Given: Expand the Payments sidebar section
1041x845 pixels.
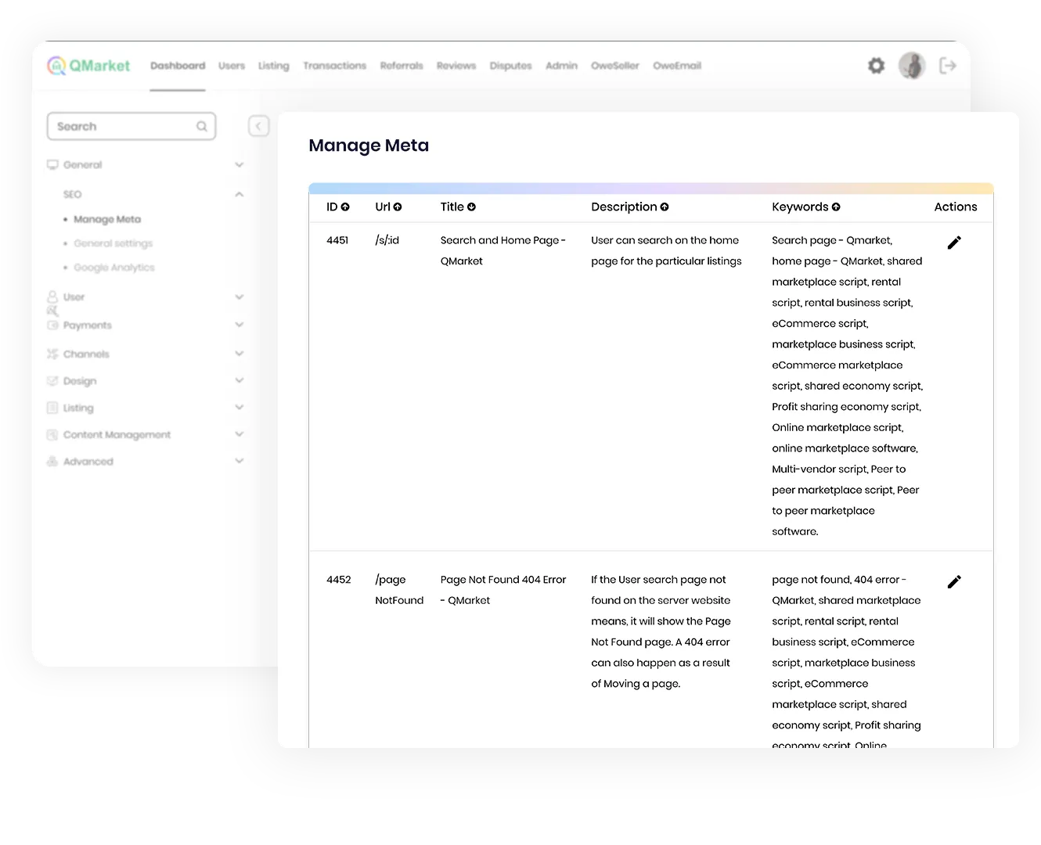Looking at the screenshot, I should pyautogui.click(x=239, y=325).
